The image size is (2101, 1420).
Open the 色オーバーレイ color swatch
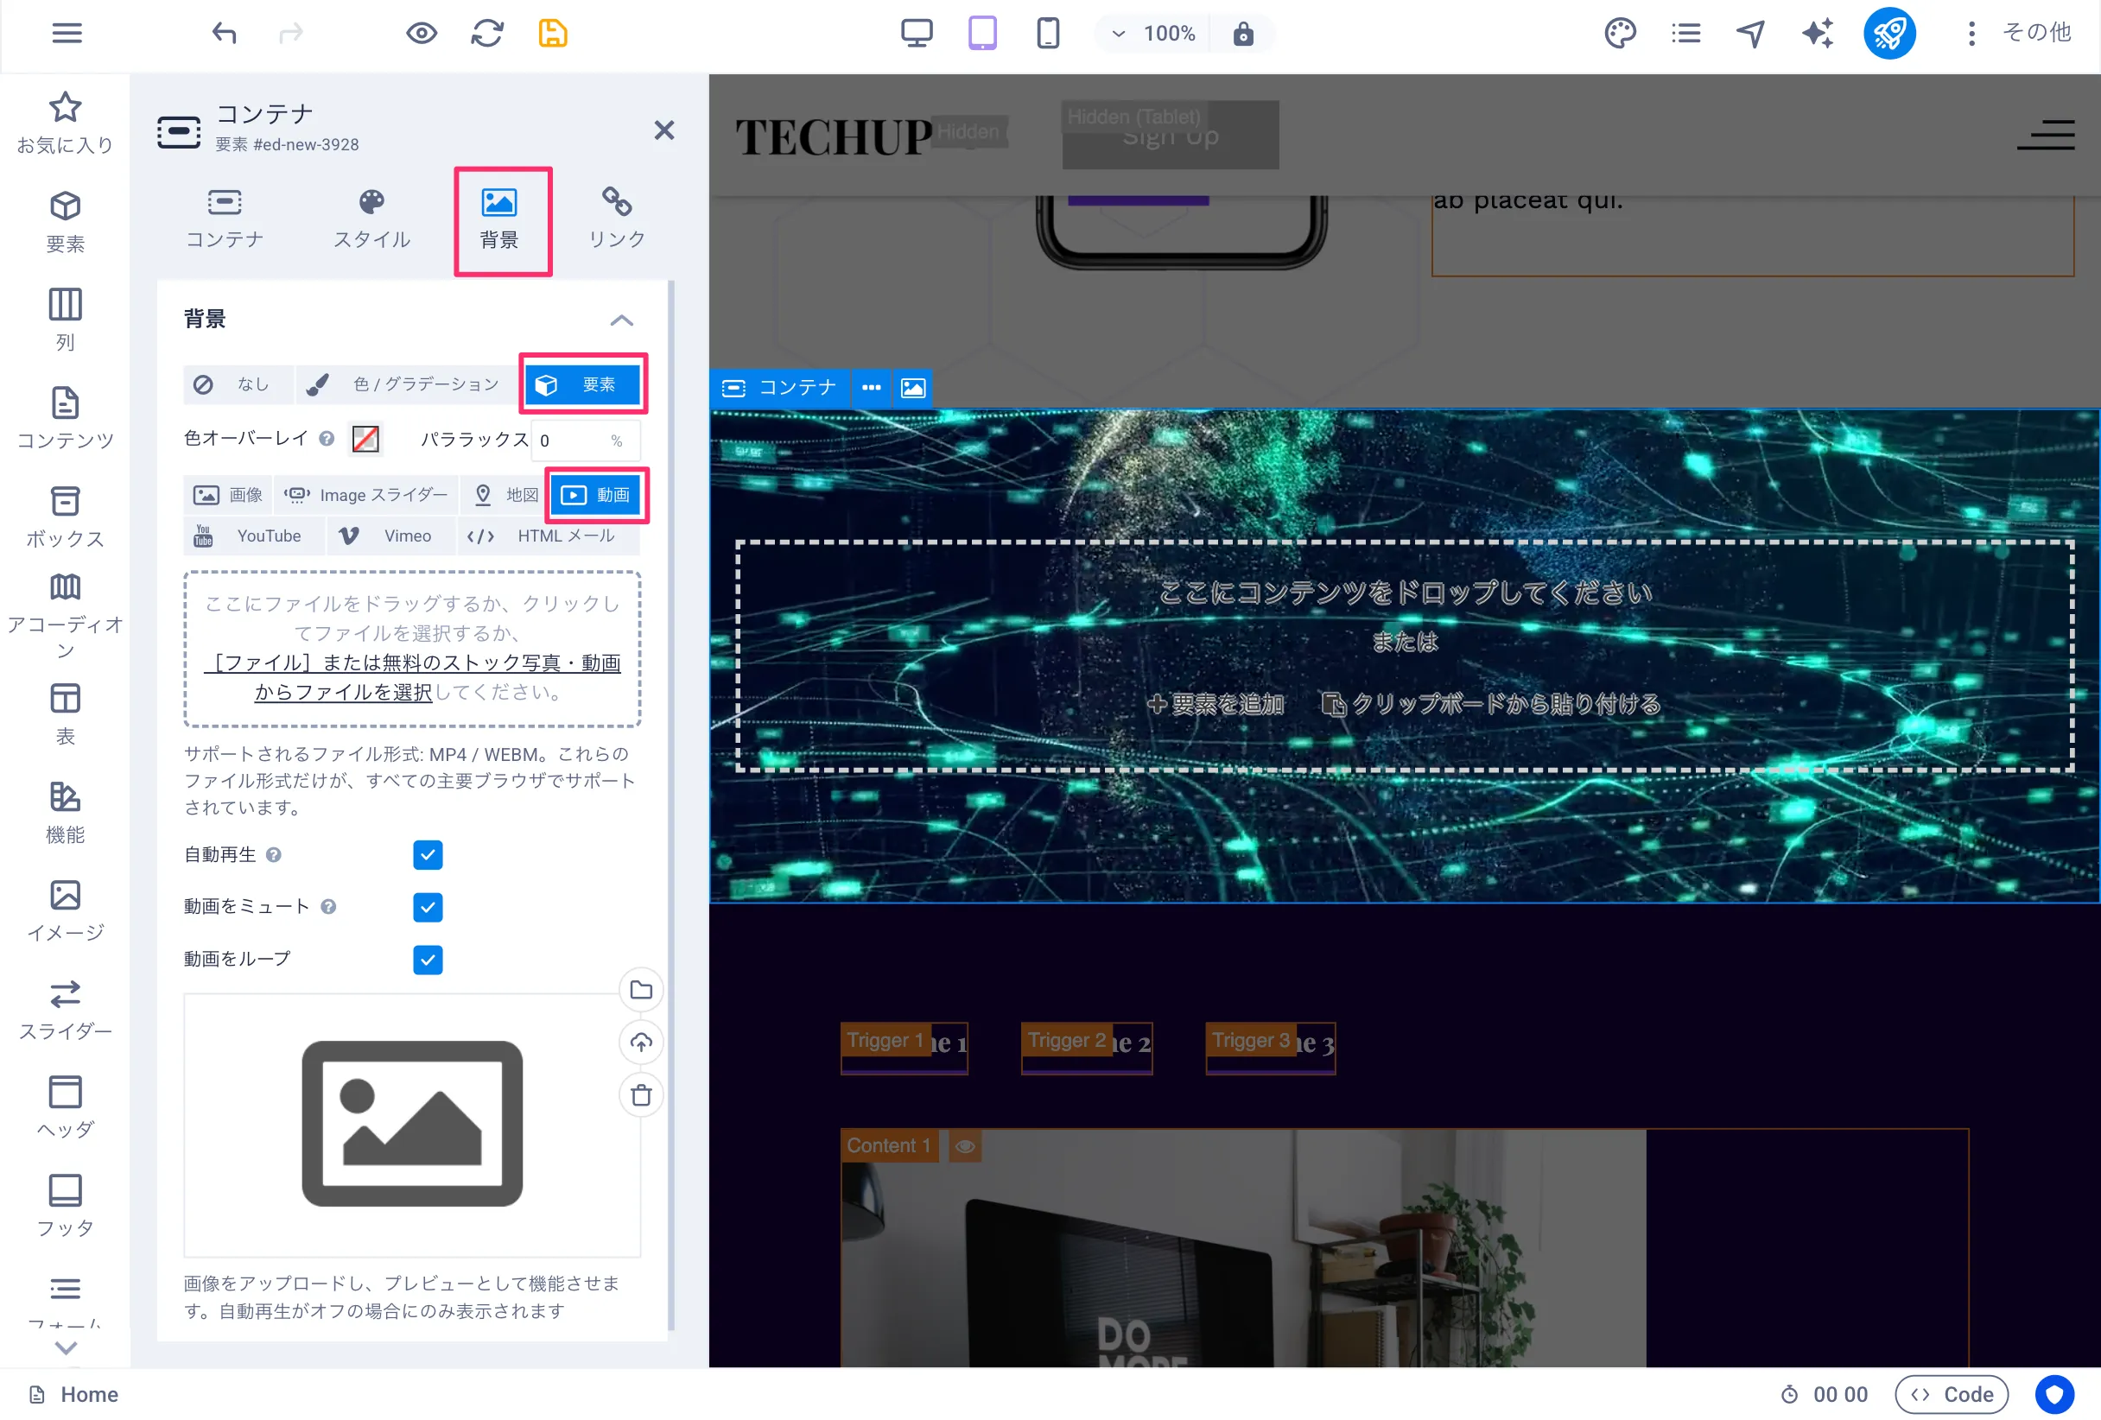(365, 440)
